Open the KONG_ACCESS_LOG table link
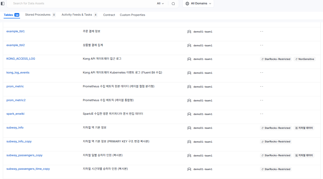 click(21, 59)
